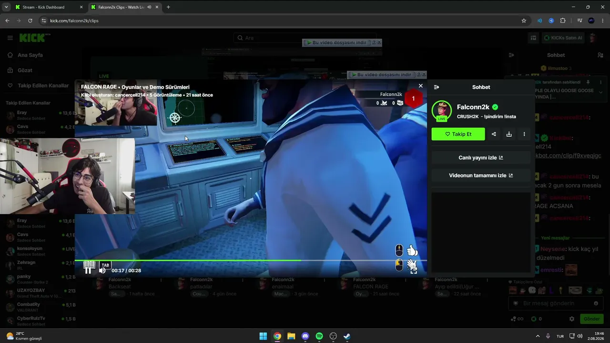The image size is (610, 343).
Task: Open Chrome three-dot menu
Action: pyautogui.click(x=602, y=20)
